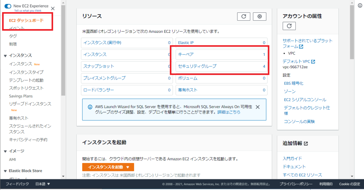Refresh the リソース panel
This screenshot has height=190, width=364.
[x=243, y=16]
